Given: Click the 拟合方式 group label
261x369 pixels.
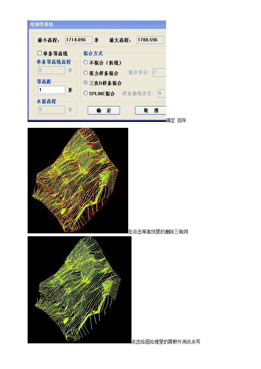Looking at the screenshot, I should click(x=93, y=54).
